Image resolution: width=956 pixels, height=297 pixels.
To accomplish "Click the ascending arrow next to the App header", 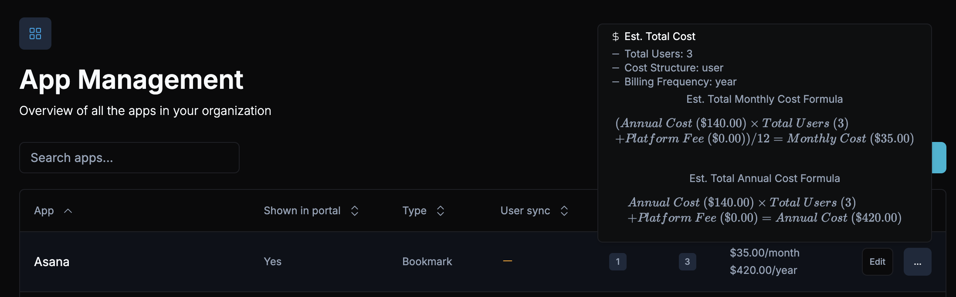I will pyautogui.click(x=68, y=211).
